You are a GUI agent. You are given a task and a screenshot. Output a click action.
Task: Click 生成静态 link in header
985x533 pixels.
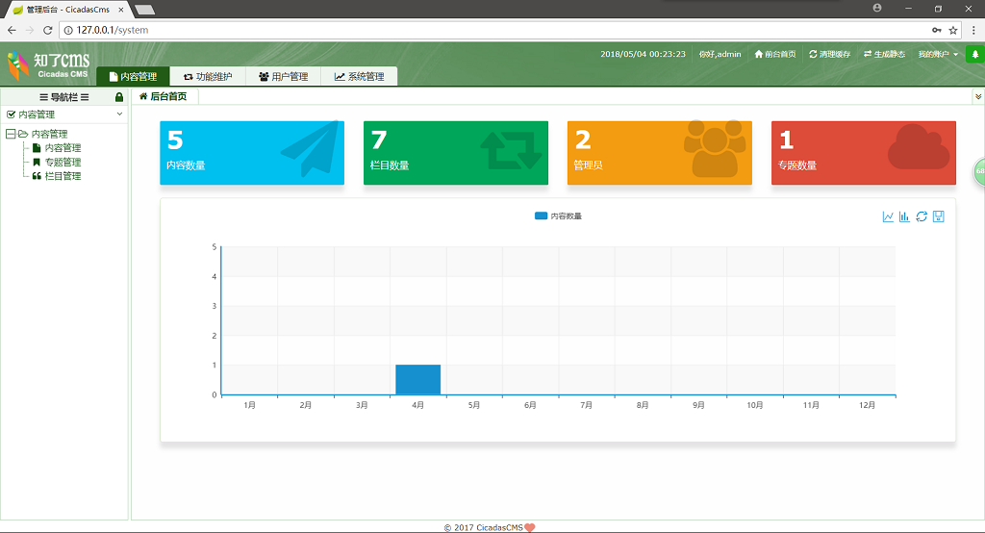tap(884, 55)
